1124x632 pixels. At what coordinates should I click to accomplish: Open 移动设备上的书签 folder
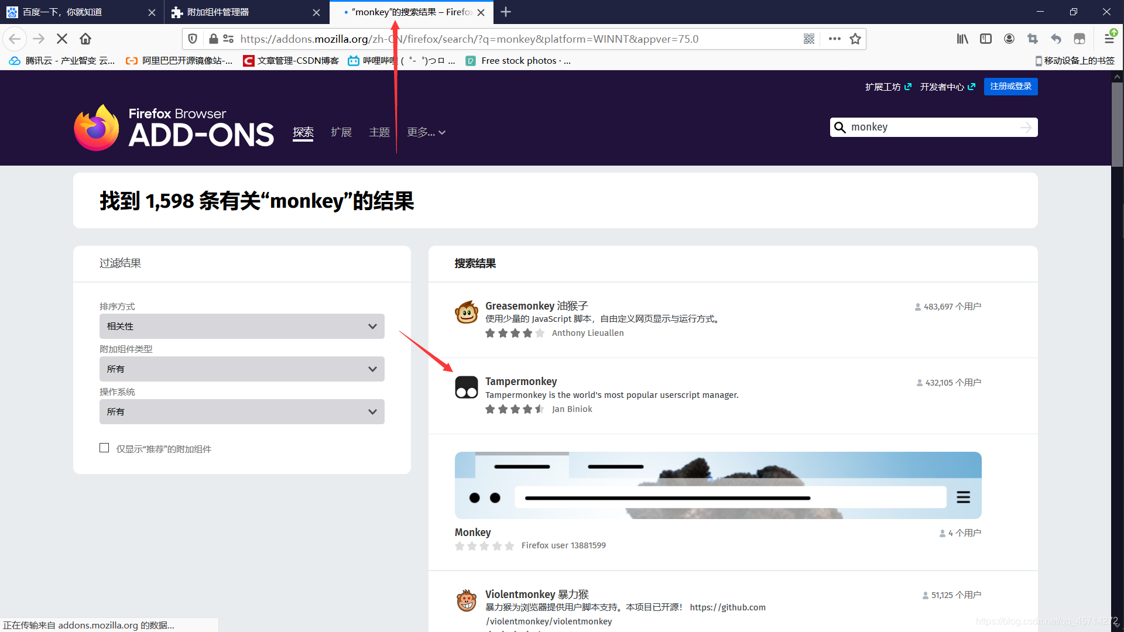(1074, 60)
